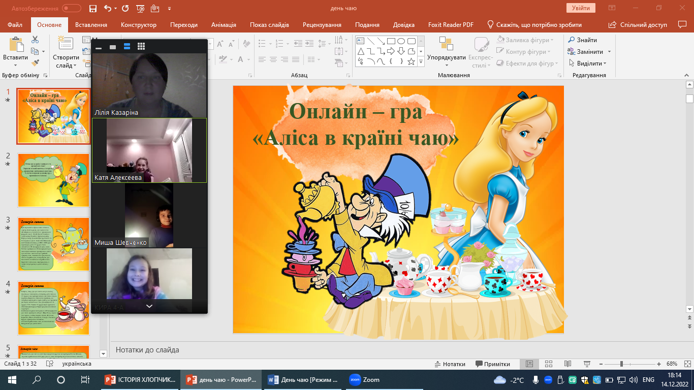The height and width of the screenshot is (390, 694).
Task: Switch to the Переходи tab
Action: click(184, 25)
